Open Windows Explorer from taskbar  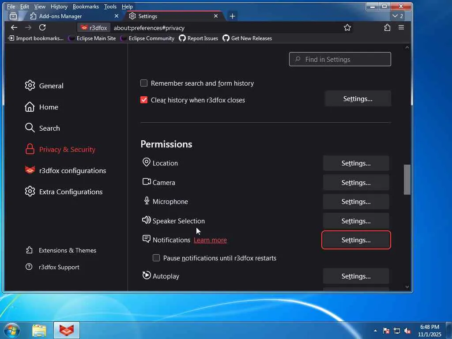tap(39, 331)
